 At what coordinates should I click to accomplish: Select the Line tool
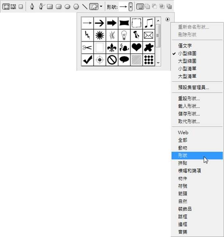85,6
